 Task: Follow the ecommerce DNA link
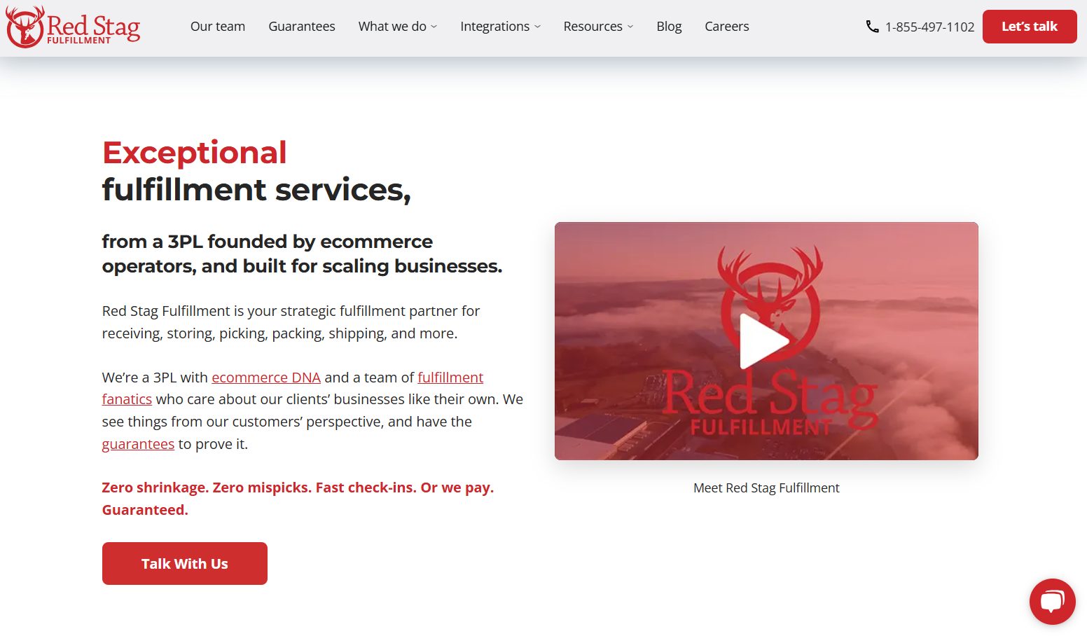click(266, 377)
